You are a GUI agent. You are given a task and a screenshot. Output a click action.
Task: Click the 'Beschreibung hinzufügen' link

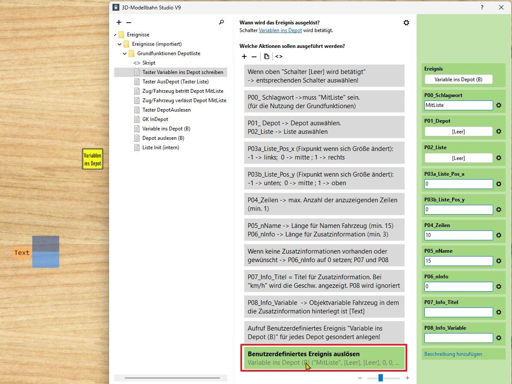(453, 354)
